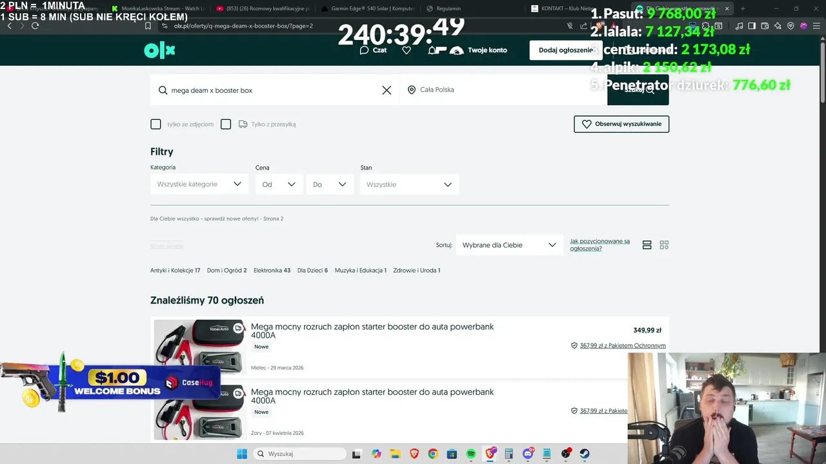Filter by Muzyka i Edukacja 1
The width and height of the screenshot is (826, 464).
tap(360, 271)
